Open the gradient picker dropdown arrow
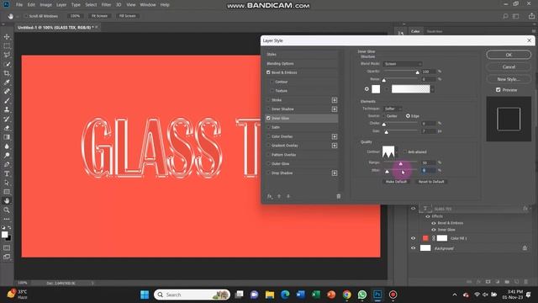The width and height of the screenshot is (538, 303). [432, 89]
